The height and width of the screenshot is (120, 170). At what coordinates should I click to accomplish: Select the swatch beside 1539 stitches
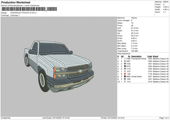(125, 64)
